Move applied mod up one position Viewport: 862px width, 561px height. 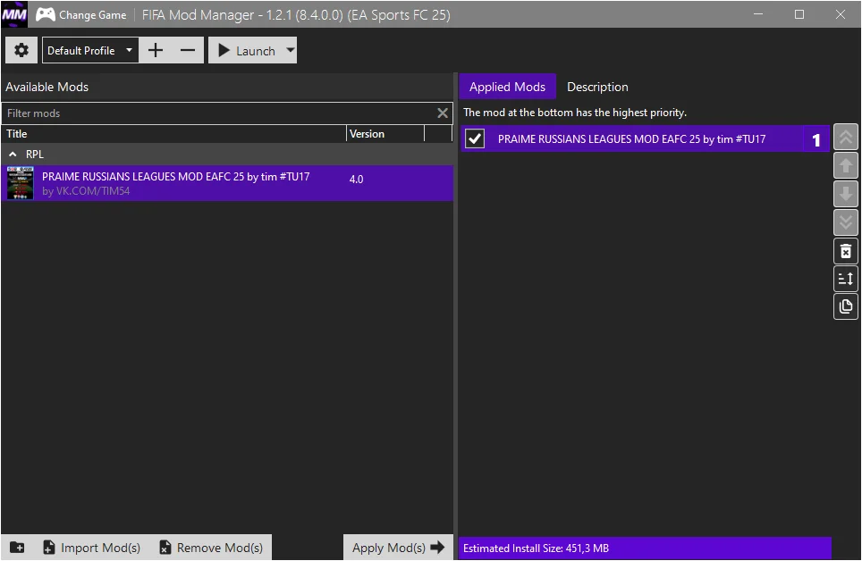pos(846,165)
